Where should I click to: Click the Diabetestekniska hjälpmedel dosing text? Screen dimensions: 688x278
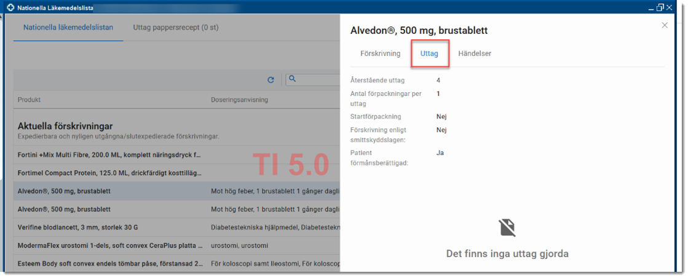[x=275, y=228]
